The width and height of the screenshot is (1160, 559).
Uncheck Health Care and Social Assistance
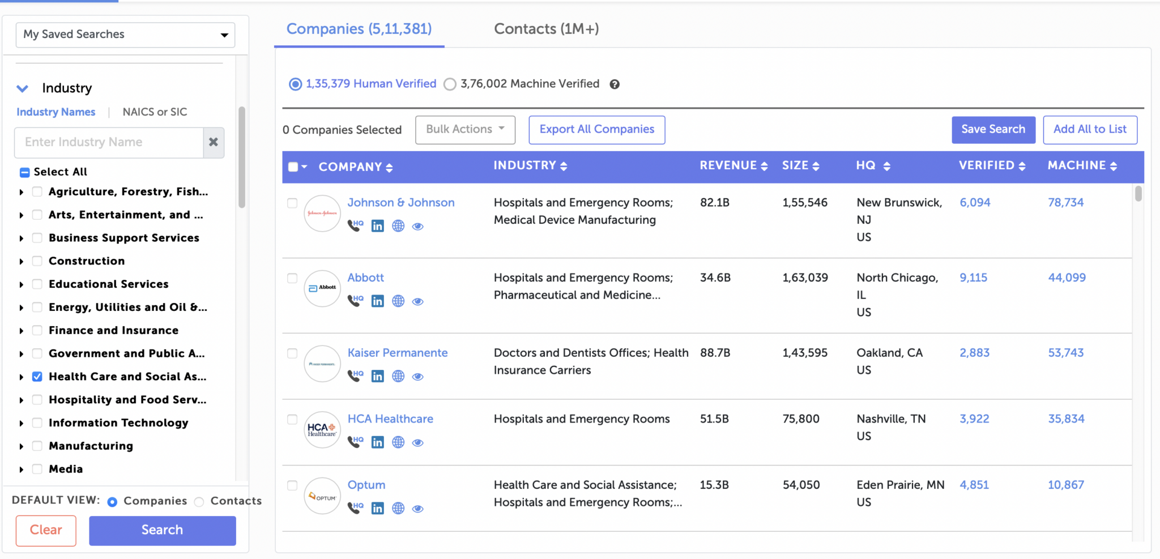36,376
